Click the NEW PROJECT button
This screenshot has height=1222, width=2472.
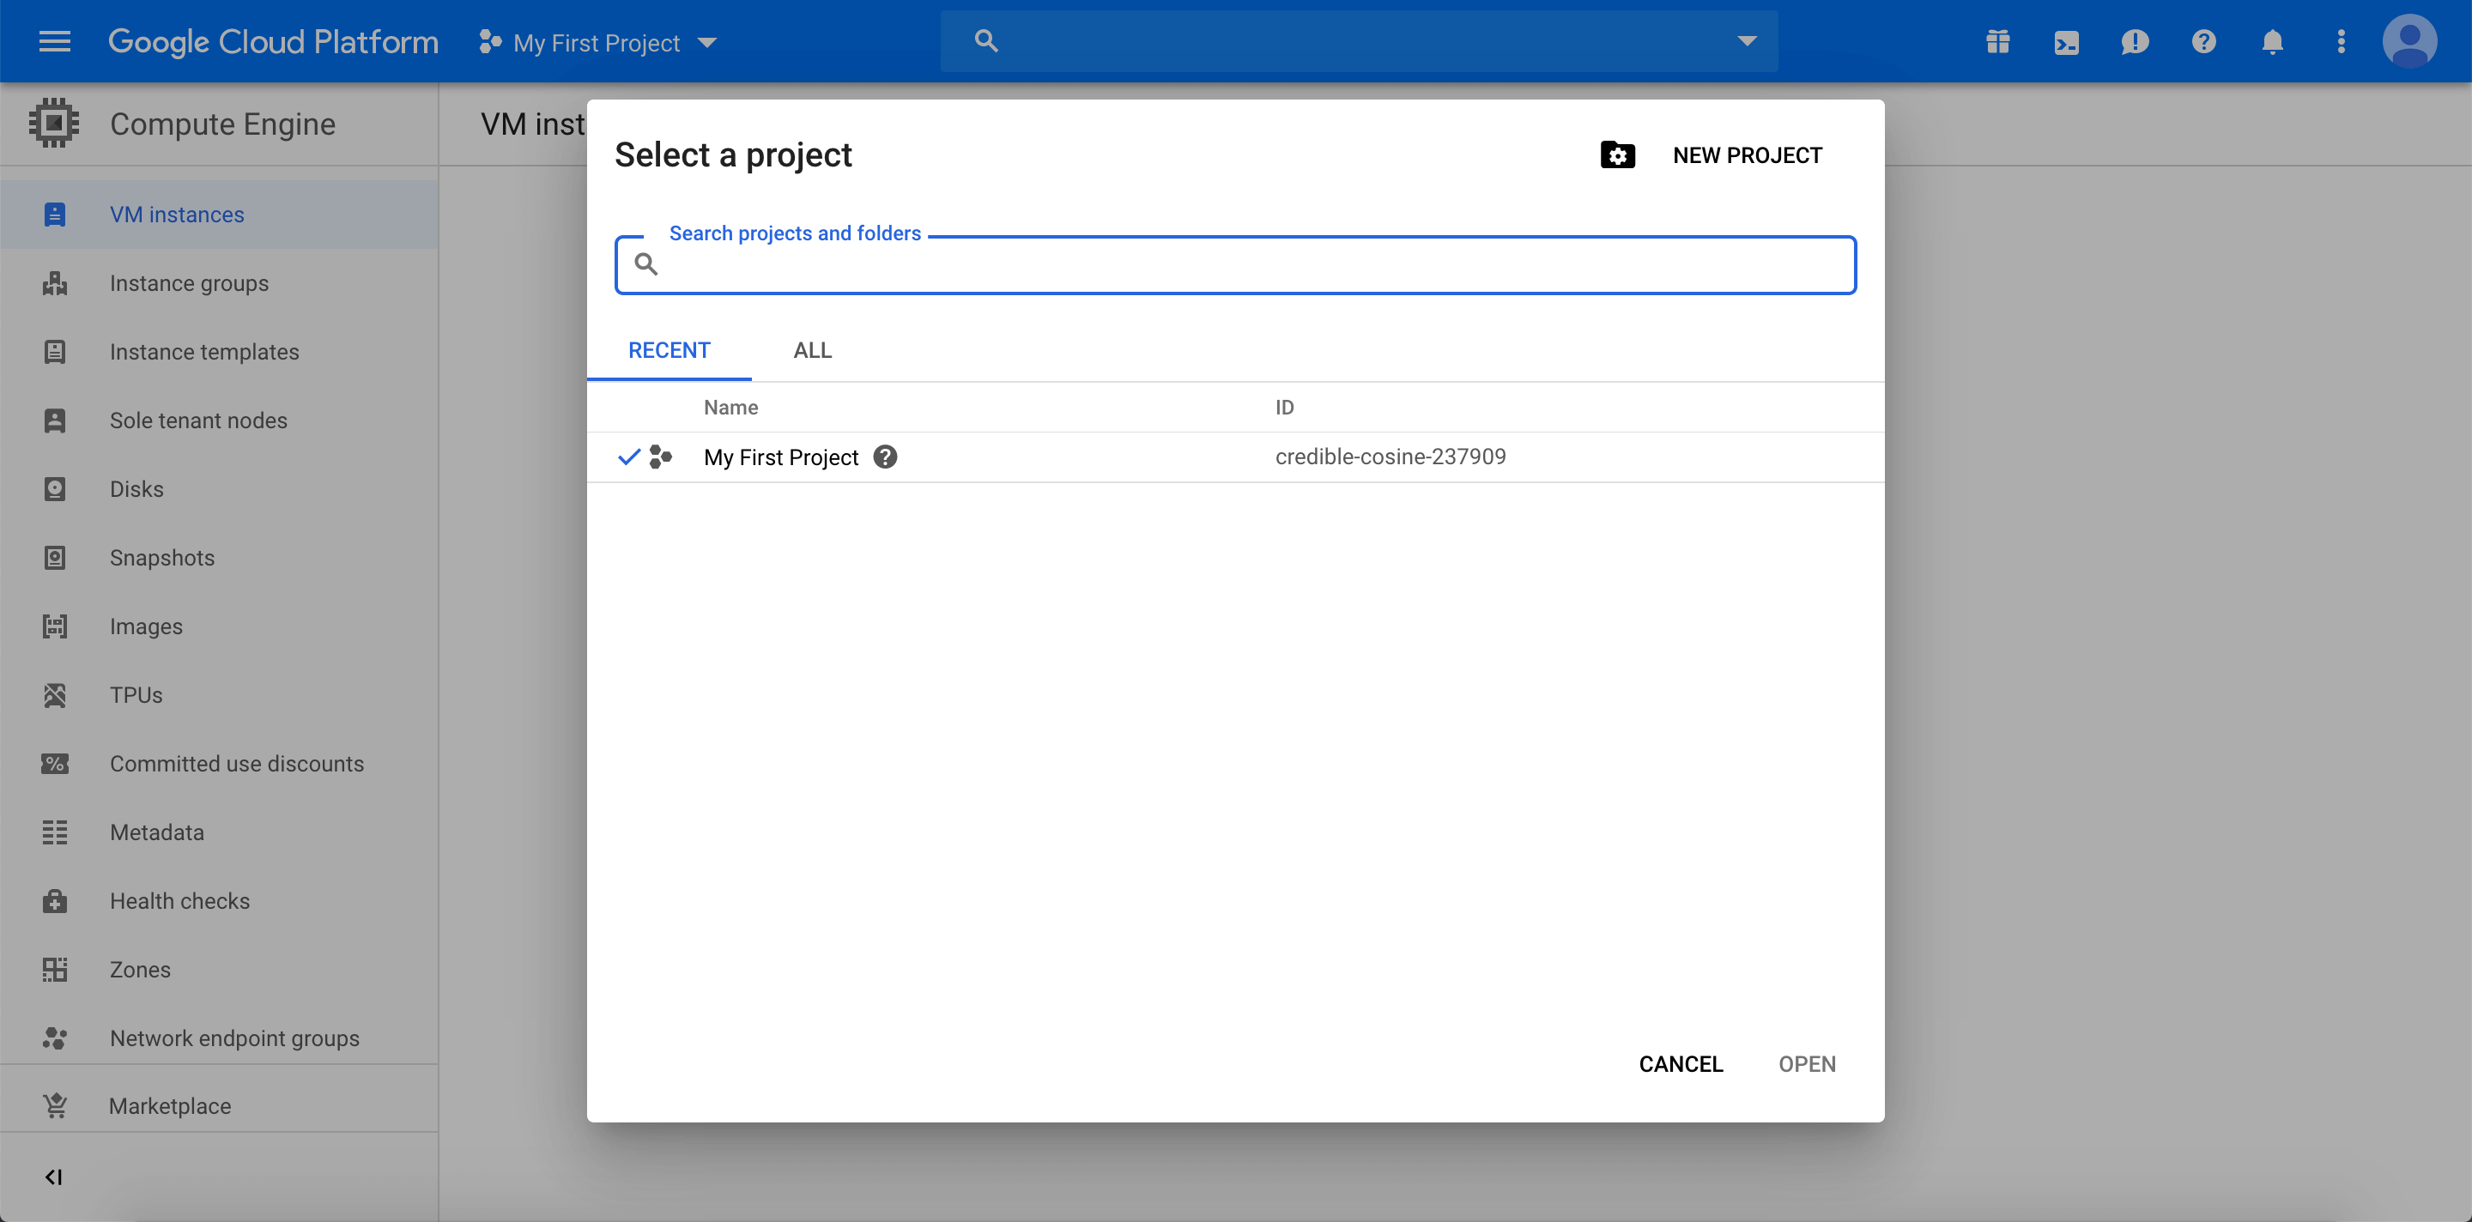click(x=1747, y=154)
